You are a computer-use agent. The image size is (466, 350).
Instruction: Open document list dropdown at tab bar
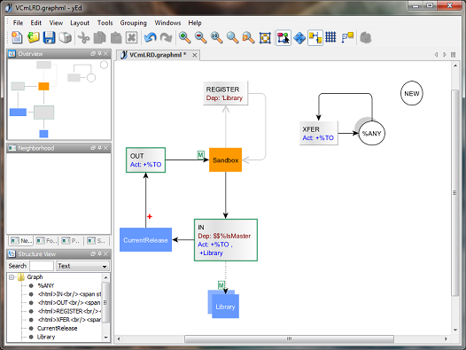point(454,55)
